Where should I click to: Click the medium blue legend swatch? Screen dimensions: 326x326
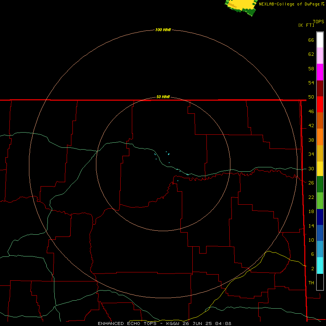(x=320, y=233)
